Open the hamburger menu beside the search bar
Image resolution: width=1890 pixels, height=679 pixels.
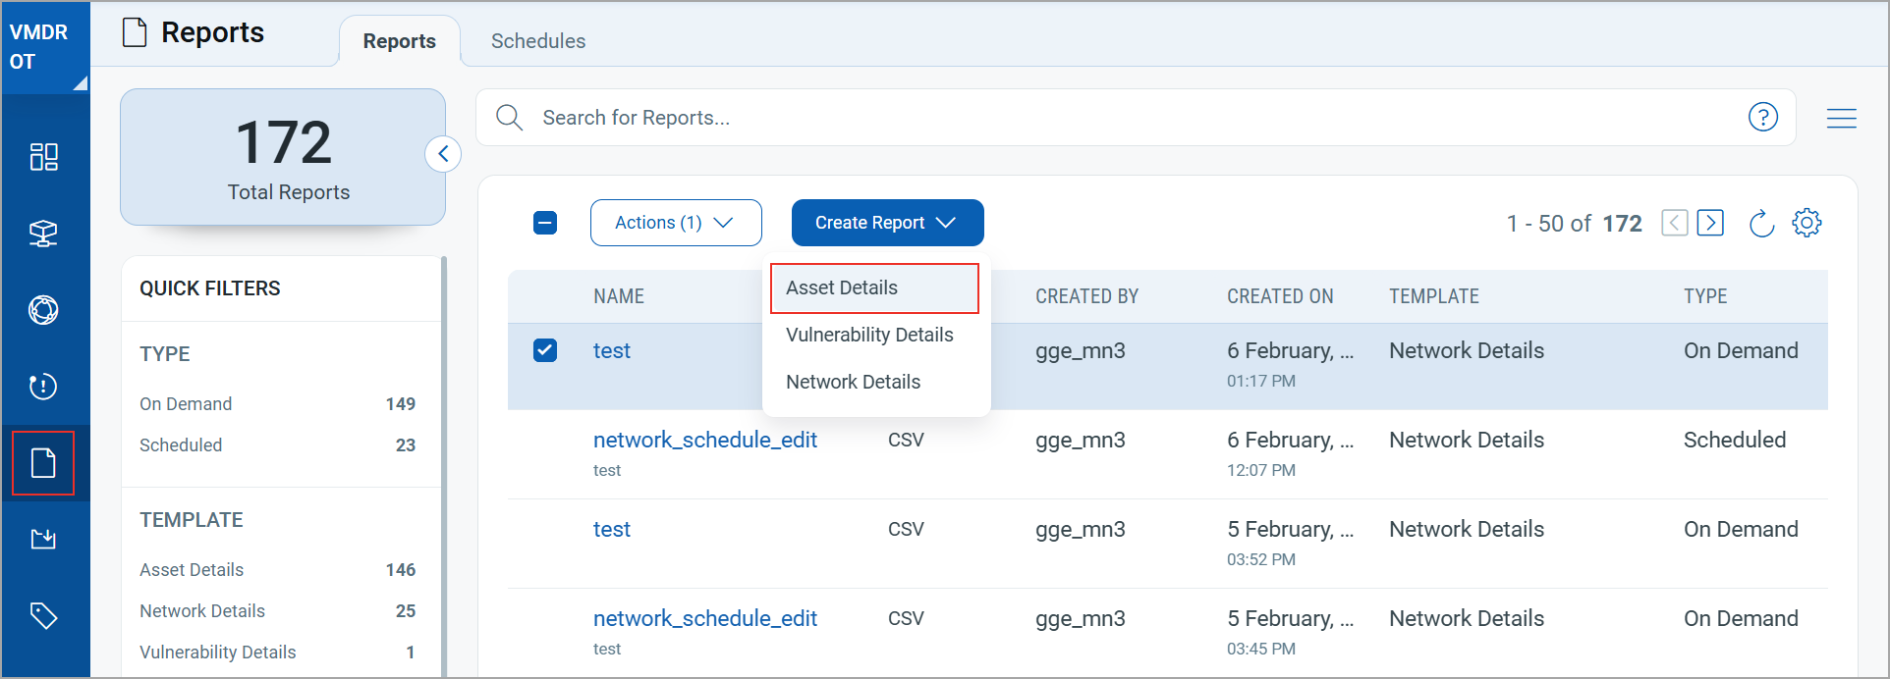pos(1842,118)
